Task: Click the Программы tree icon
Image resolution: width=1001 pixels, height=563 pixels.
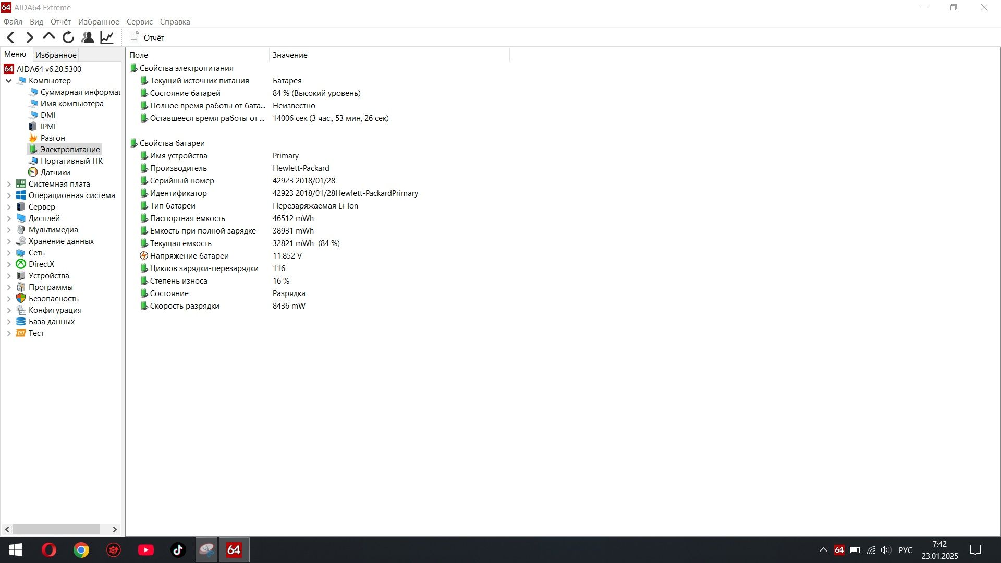Action: 21,287
